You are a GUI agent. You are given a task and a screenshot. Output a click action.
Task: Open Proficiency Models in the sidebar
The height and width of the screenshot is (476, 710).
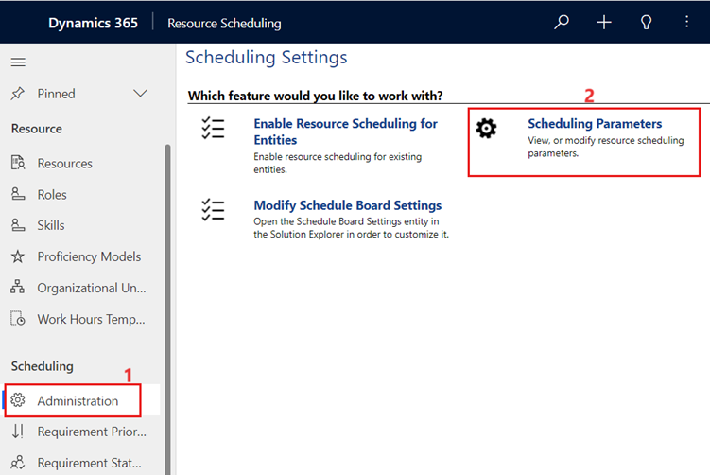point(89,256)
